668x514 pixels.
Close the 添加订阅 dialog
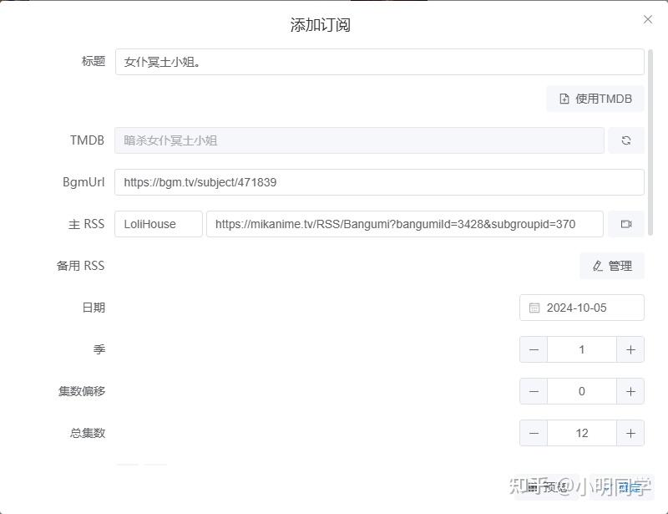[x=648, y=18]
